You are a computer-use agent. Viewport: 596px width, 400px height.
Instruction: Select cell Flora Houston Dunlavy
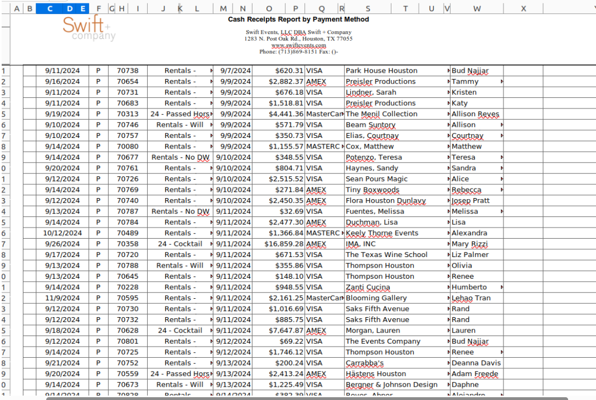397,201
